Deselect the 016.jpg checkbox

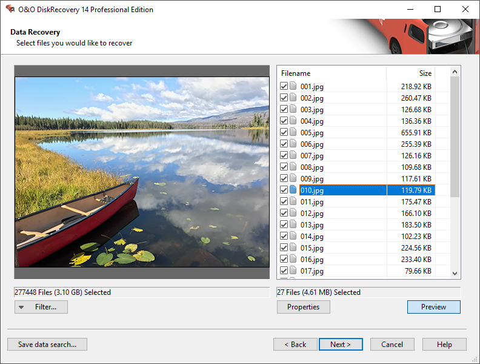[x=284, y=260]
